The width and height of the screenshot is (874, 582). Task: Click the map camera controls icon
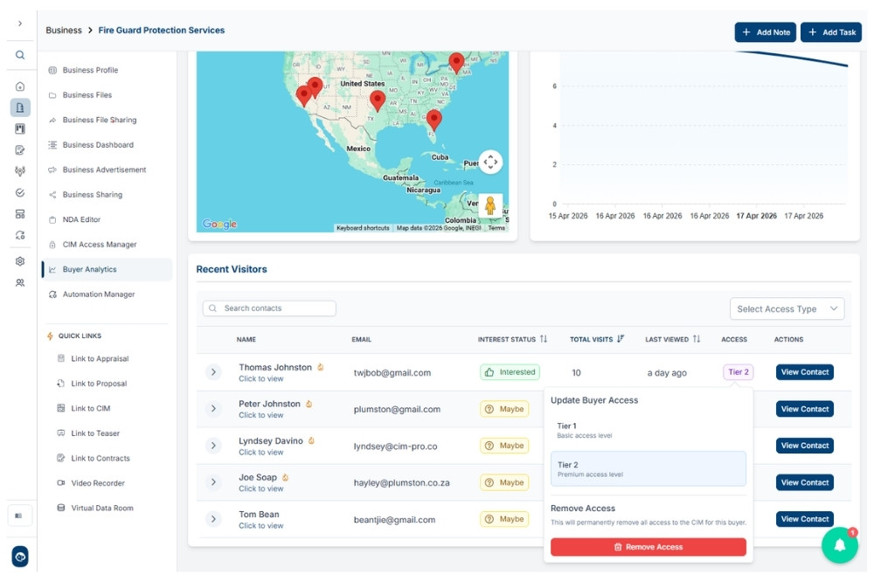490,163
